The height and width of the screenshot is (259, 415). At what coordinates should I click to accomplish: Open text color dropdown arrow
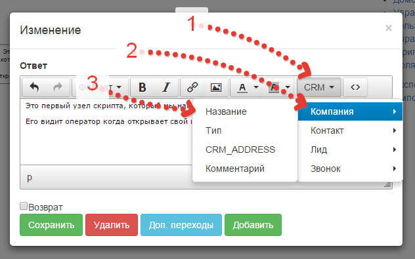point(256,87)
